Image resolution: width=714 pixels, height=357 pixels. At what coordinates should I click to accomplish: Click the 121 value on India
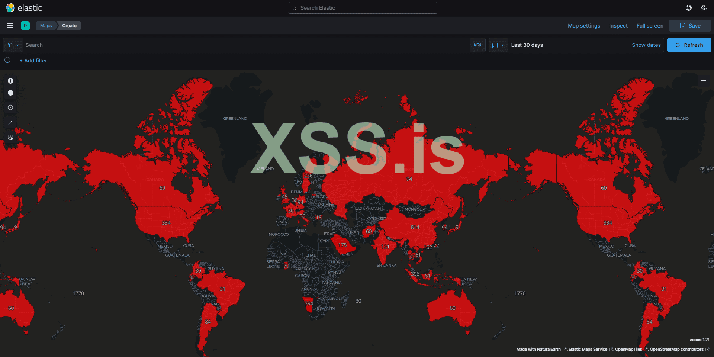pos(385,247)
